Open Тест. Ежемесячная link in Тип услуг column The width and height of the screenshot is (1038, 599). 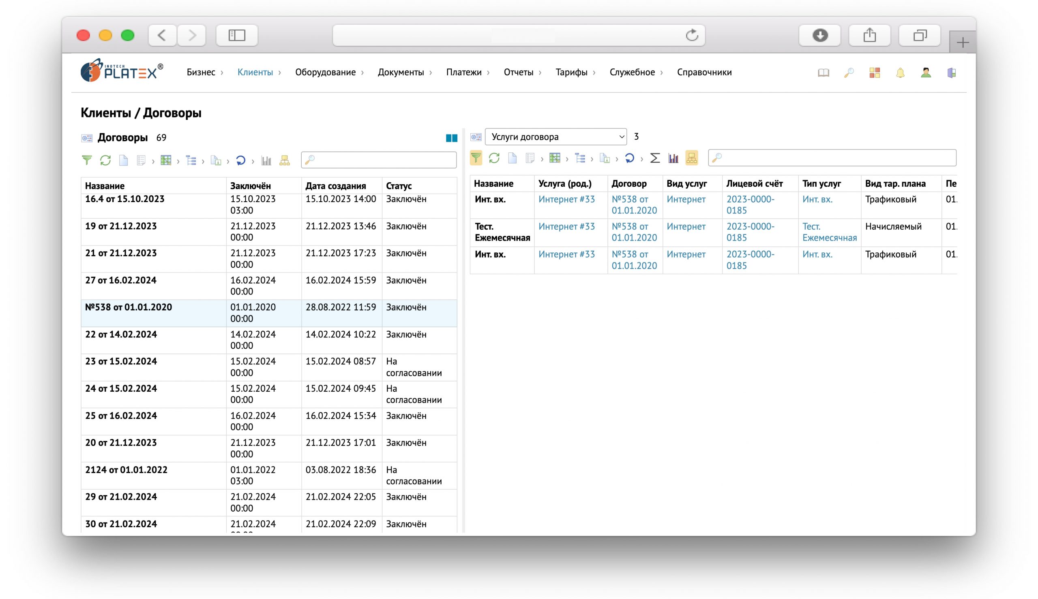tap(829, 232)
